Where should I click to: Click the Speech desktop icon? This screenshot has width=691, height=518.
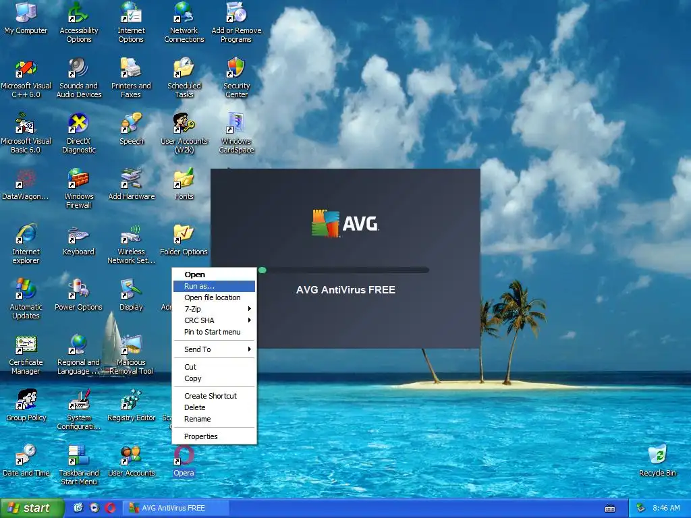[x=131, y=129]
